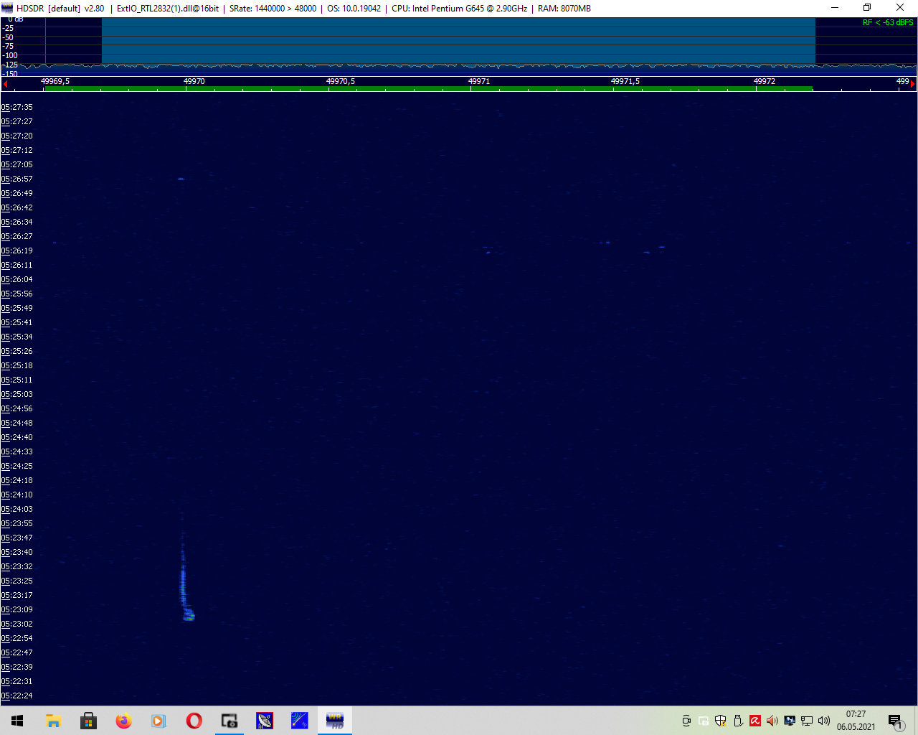918x735 pixels.
Task: Click the red left arrow on frequency scale
Action: pos(5,84)
